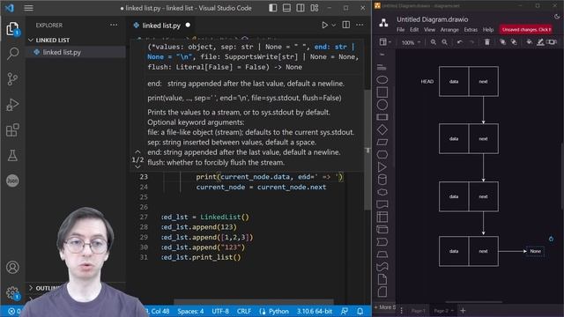This screenshot has height=317, width=564.
Task: Add a new page in draw.io
Action: tap(463, 311)
